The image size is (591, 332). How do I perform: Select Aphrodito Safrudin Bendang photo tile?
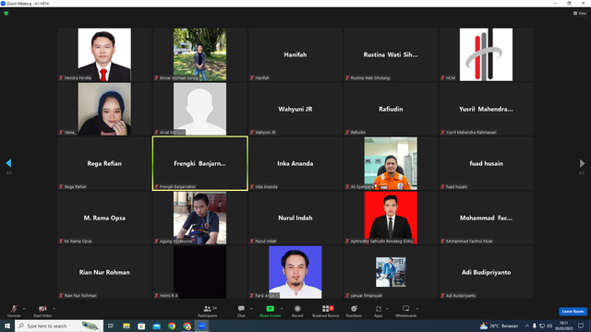(391, 218)
